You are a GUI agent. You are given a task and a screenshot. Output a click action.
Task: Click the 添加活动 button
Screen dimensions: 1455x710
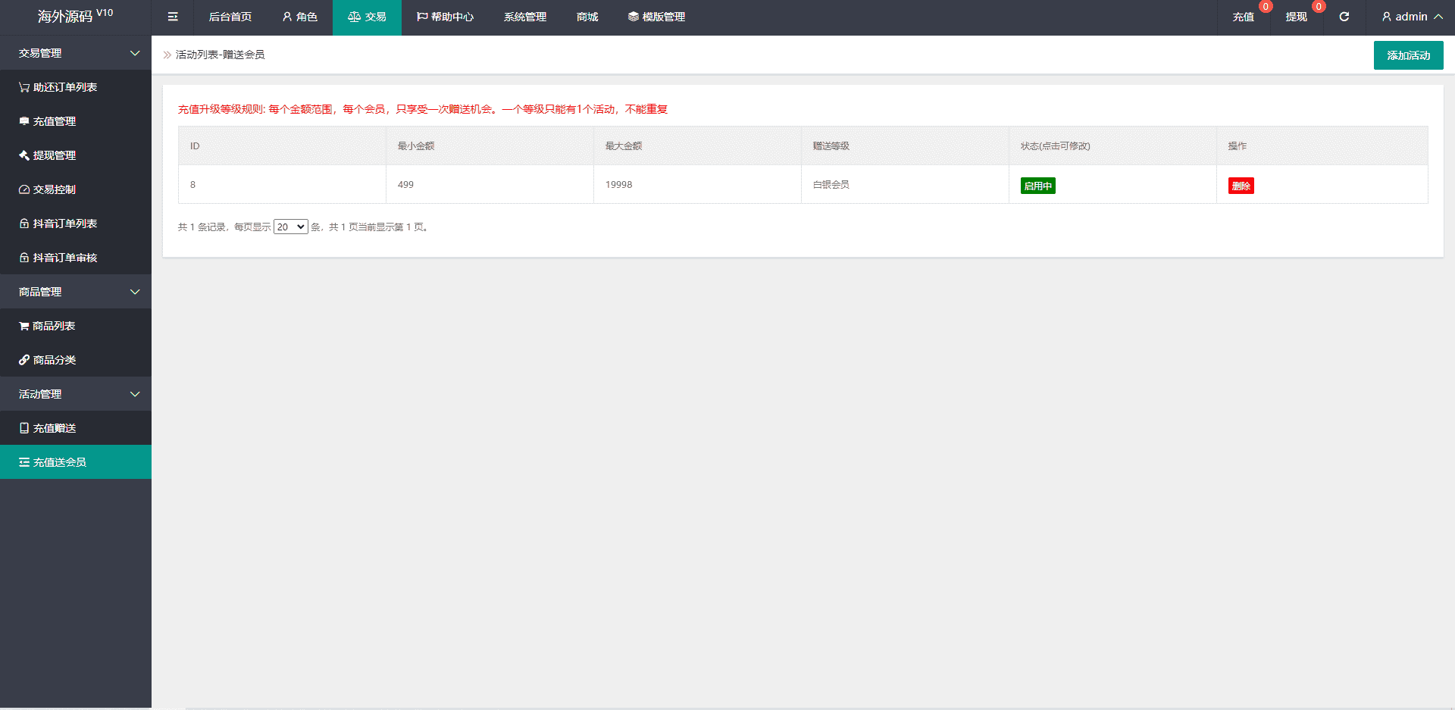1409,55
